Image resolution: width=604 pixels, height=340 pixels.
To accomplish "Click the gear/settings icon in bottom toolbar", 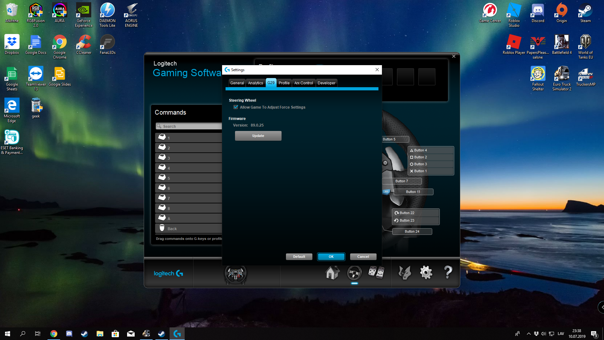I will coord(426,273).
